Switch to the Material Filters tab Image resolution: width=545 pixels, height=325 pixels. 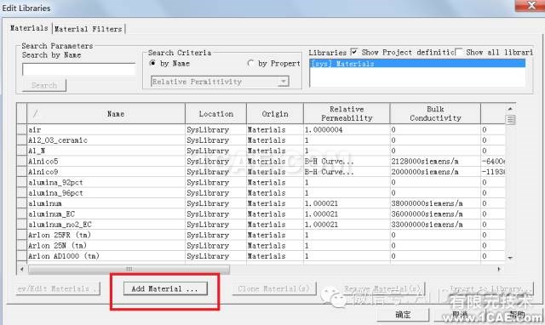tap(89, 29)
